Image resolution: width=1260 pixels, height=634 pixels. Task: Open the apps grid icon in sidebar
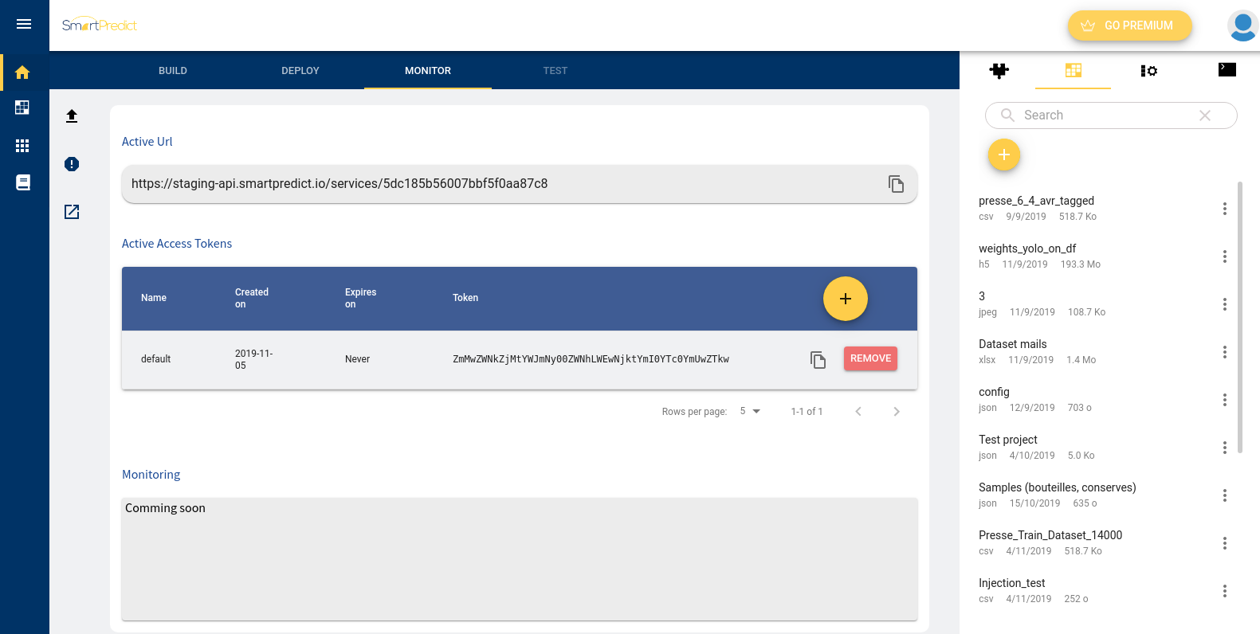[22, 146]
